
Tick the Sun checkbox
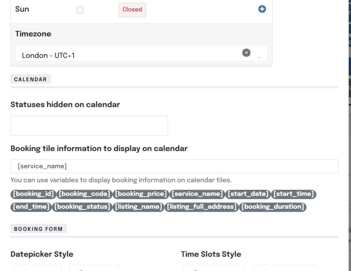(x=80, y=10)
